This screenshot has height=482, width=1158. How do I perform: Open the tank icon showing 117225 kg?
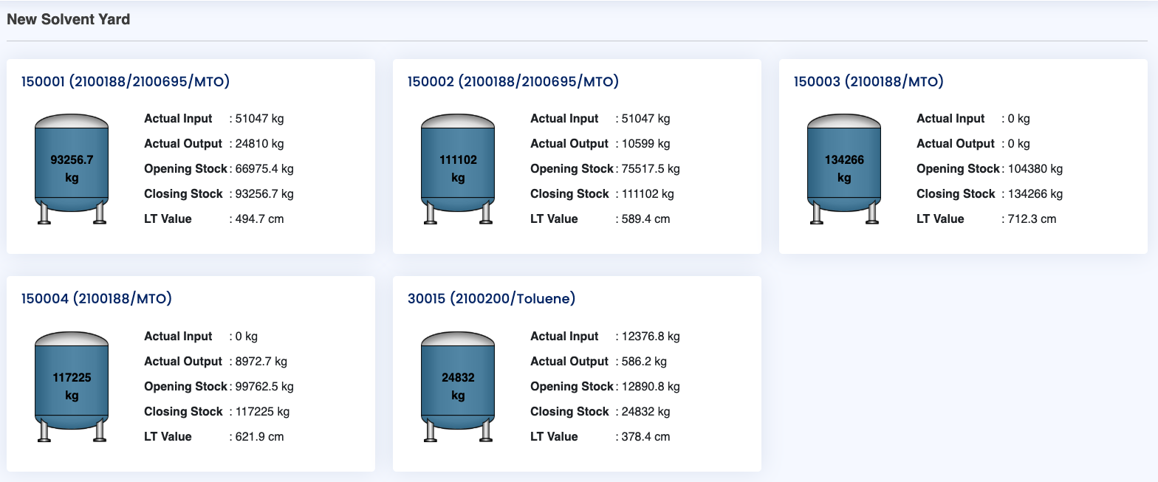pyautogui.click(x=72, y=387)
